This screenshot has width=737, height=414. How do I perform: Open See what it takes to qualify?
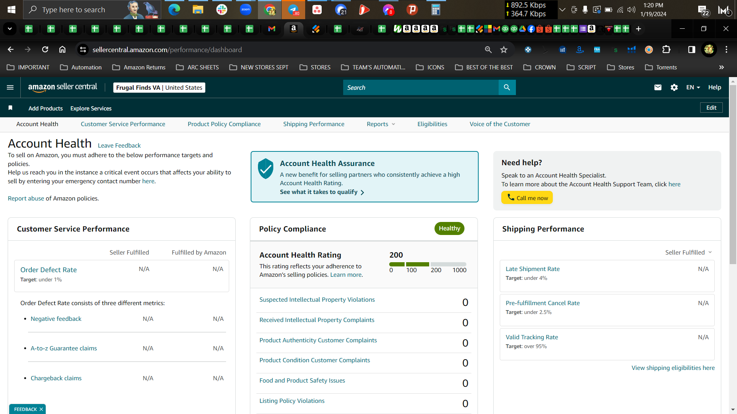point(322,192)
